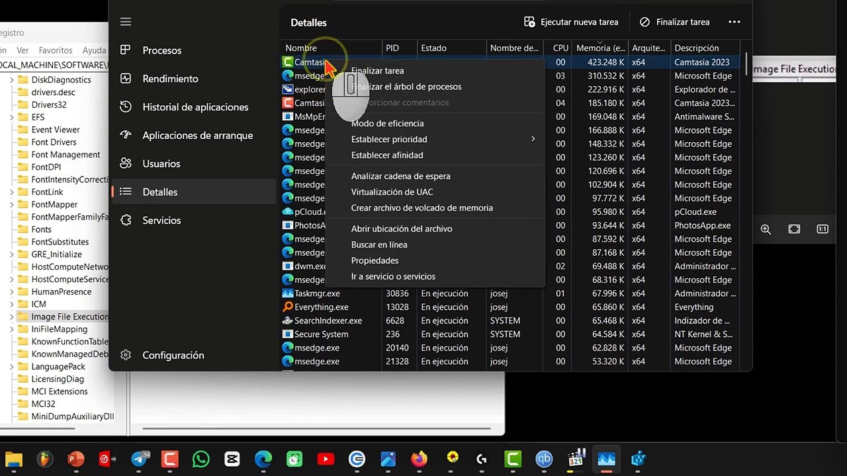The width and height of the screenshot is (847, 476).
Task: Expand the FontLink registry key
Action: pyautogui.click(x=12, y=192)
